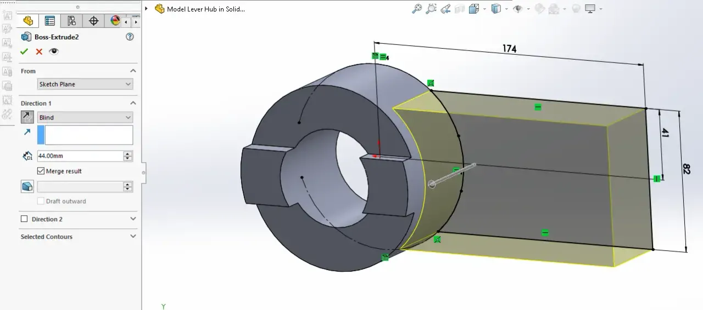Screen dimensions: 703x310
Task: Uncheck Merge result checkbox
Action: coord(41,171)
